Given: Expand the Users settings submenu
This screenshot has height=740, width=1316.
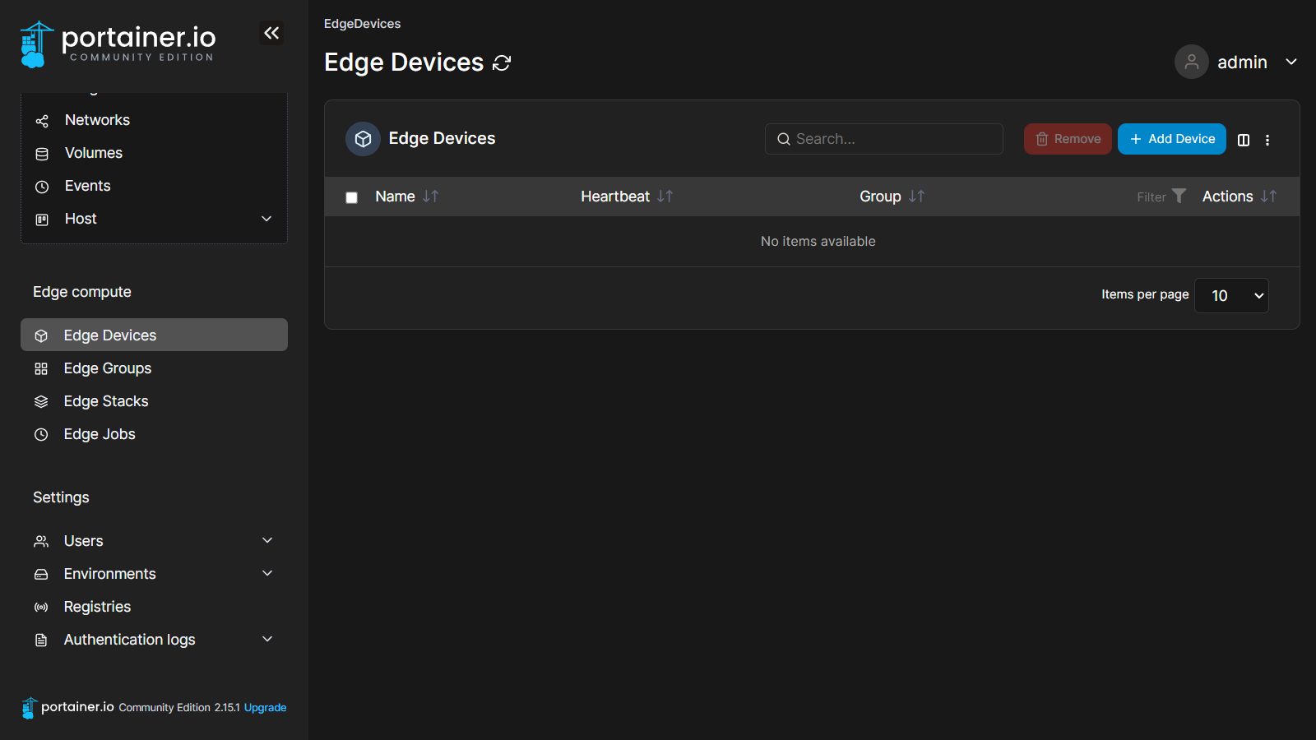Looking at the screenshot, I should click(x=267, y=540).
